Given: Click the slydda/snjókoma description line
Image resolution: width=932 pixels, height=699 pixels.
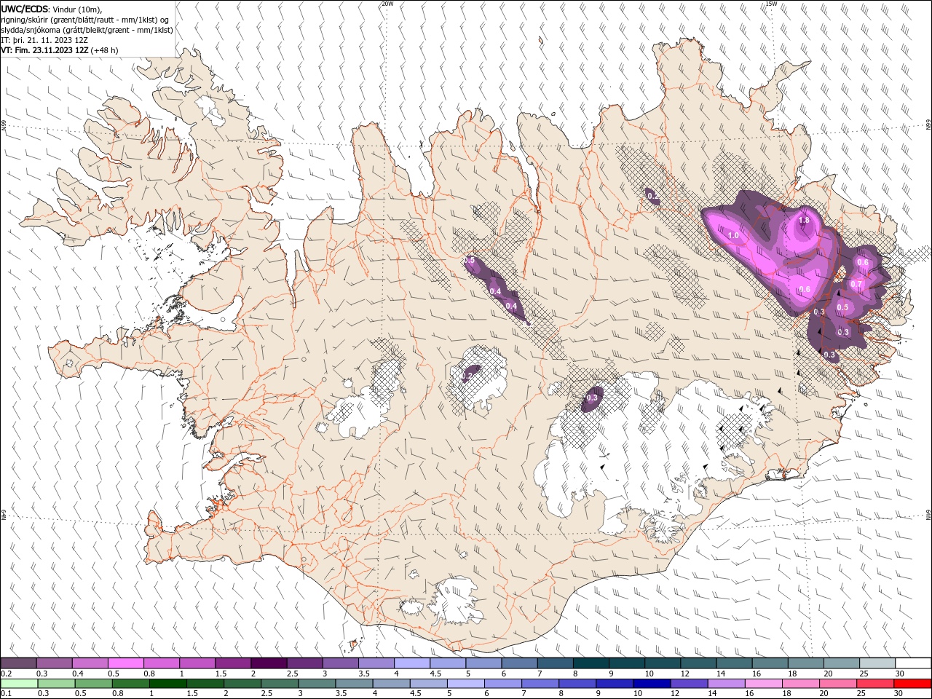Looking at the screenshot, I should [87, 30].
